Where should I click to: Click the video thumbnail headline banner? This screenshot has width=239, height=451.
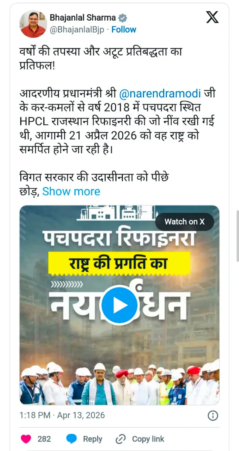[x=119, y=262]
